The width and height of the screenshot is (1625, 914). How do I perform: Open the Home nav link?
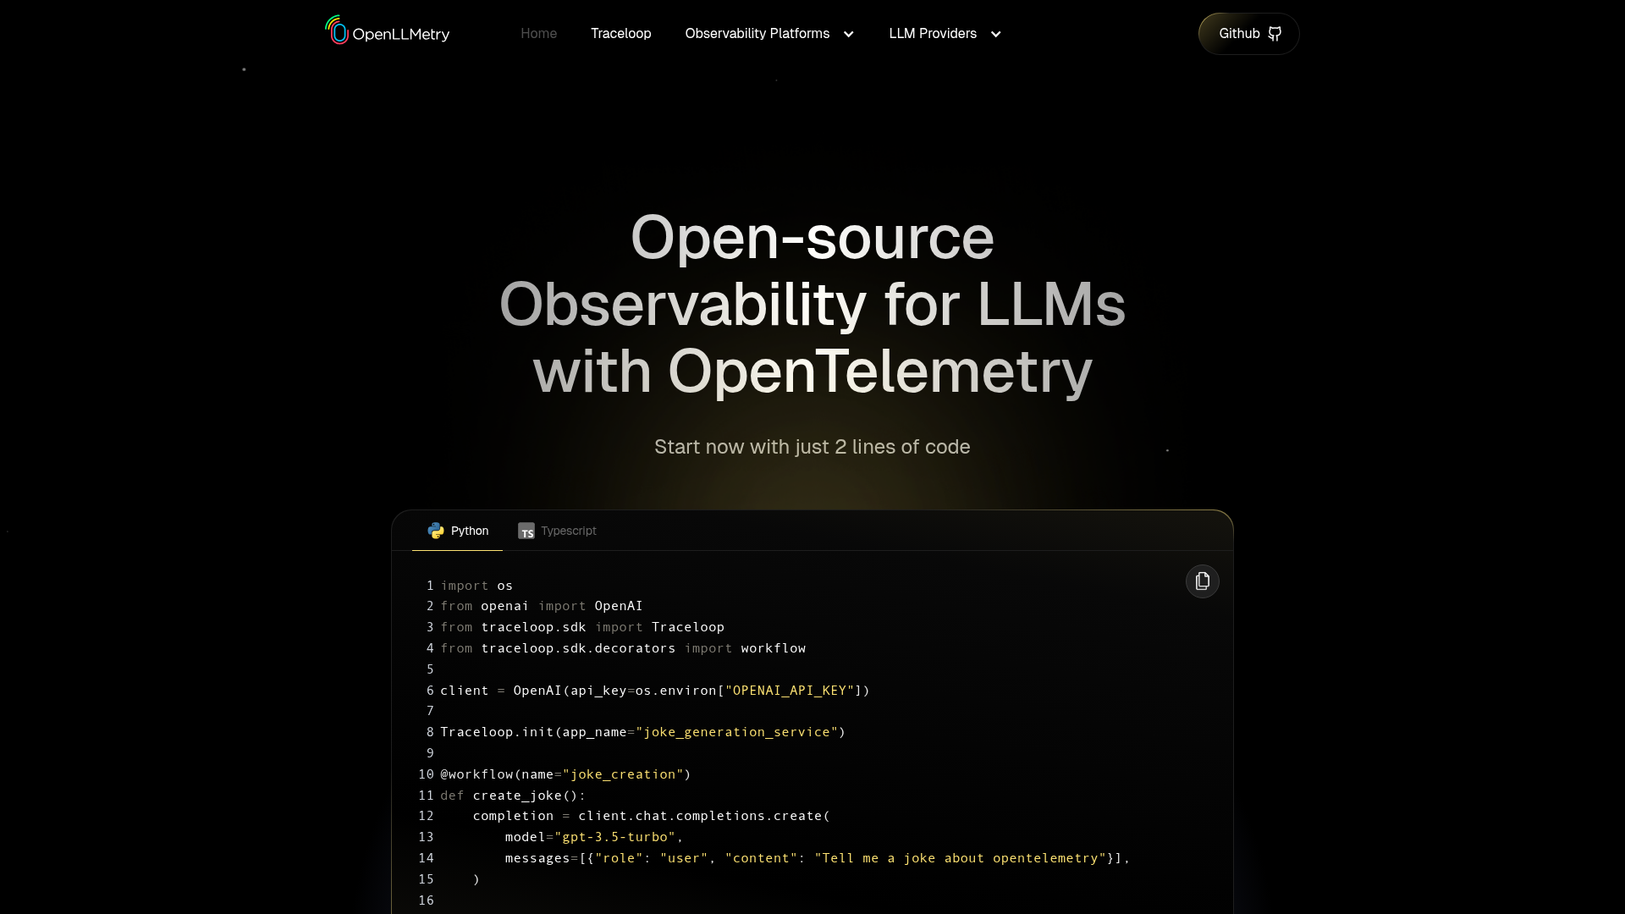tap(538, 34)
